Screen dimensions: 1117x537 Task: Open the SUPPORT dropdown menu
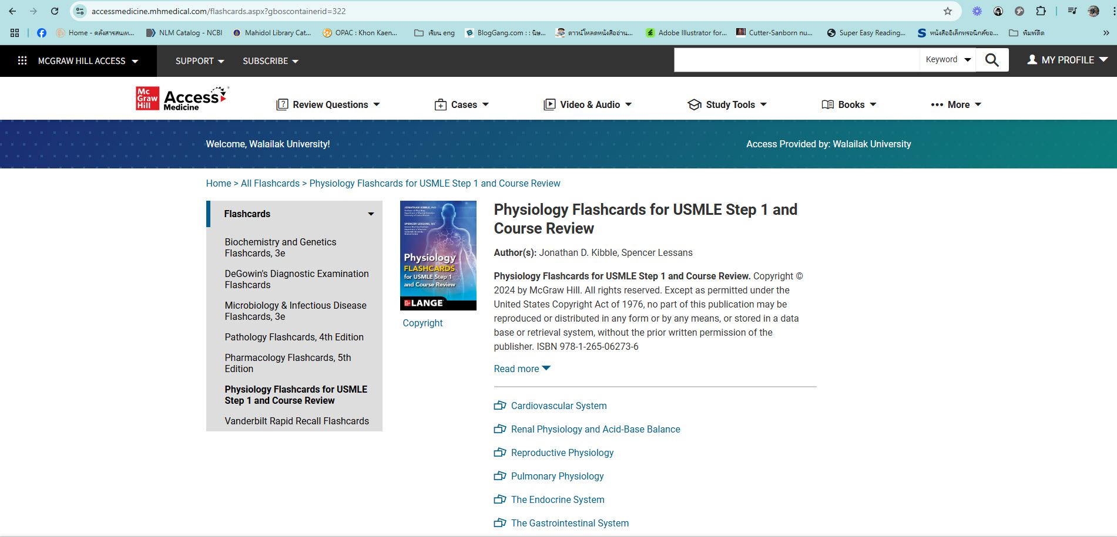click(x=200, y=61)
